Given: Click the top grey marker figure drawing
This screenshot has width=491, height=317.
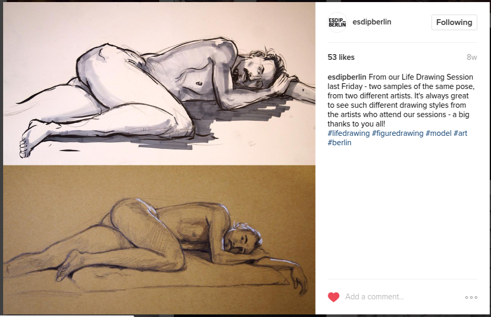Looking at the screenshot, I should pyautogui.click(x=159, y=84).
